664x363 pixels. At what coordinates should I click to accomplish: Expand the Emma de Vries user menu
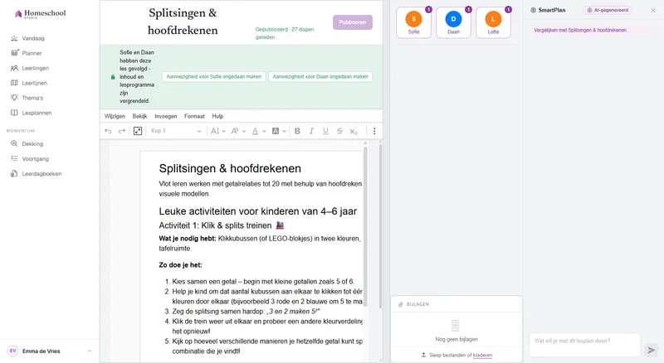90,351
